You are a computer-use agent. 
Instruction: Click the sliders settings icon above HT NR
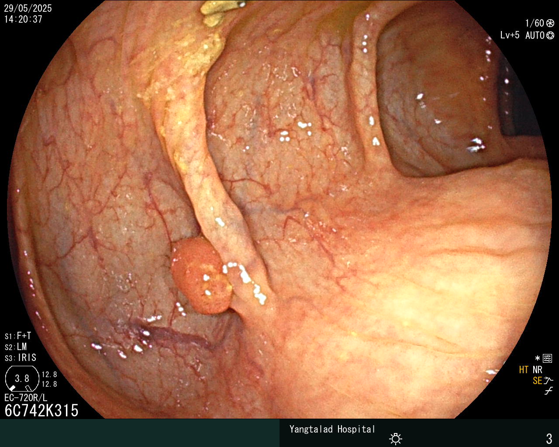pyautogui.click(x=548, y=359)
